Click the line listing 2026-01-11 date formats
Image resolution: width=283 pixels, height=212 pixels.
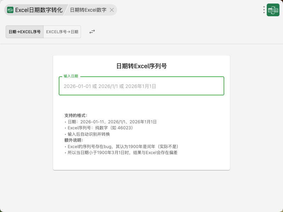110,122
